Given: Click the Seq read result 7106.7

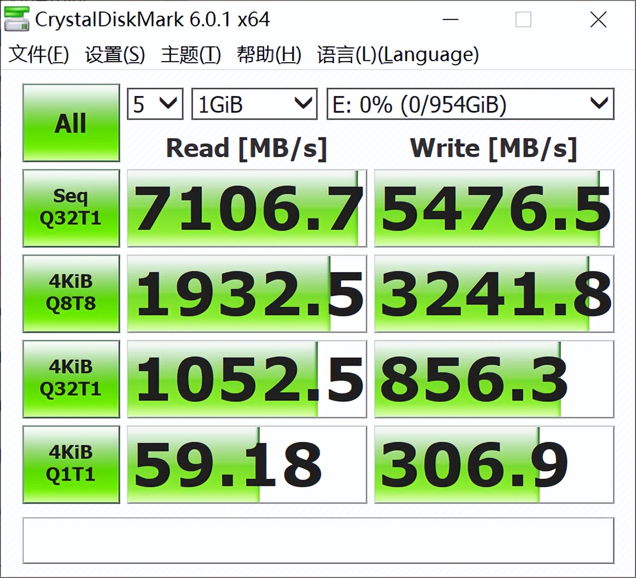Looking at the screenshot, I should (x=247, y=208).
